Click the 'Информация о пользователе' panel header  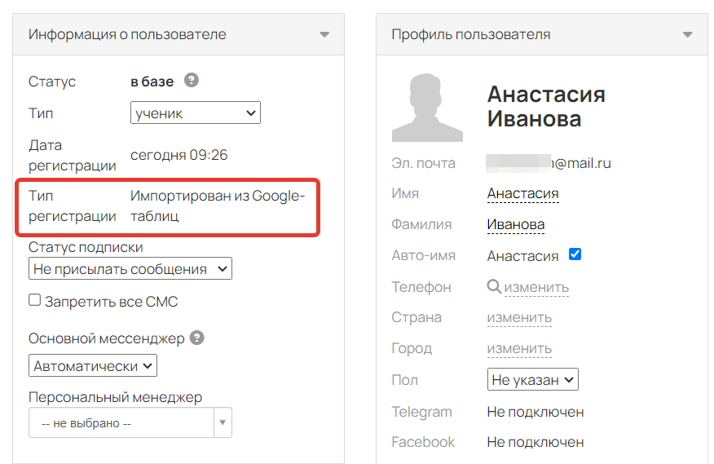(178, 34)
